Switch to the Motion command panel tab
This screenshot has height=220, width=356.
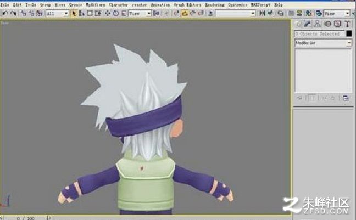click(x=327, y=24)
